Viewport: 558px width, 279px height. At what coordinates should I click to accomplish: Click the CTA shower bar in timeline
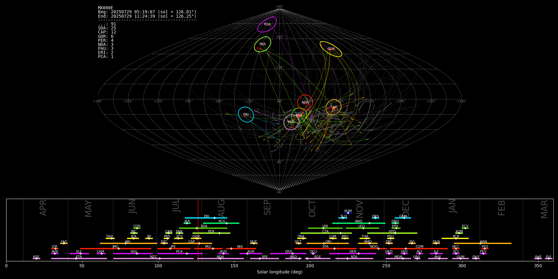pyautogui.click(x=326, y=233)
